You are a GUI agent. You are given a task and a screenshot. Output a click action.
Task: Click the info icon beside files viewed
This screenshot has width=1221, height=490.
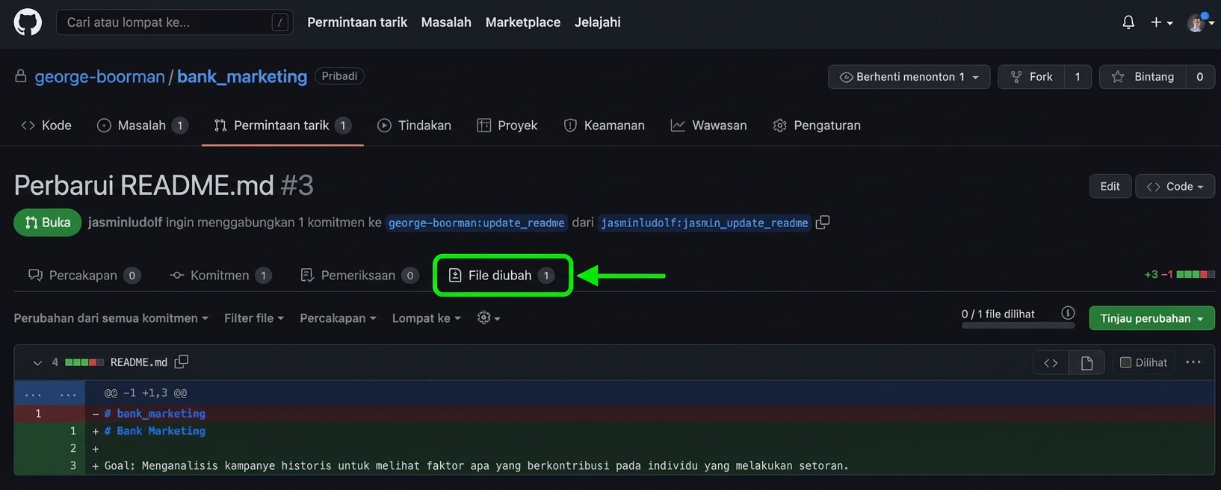tap(1068, 313)
